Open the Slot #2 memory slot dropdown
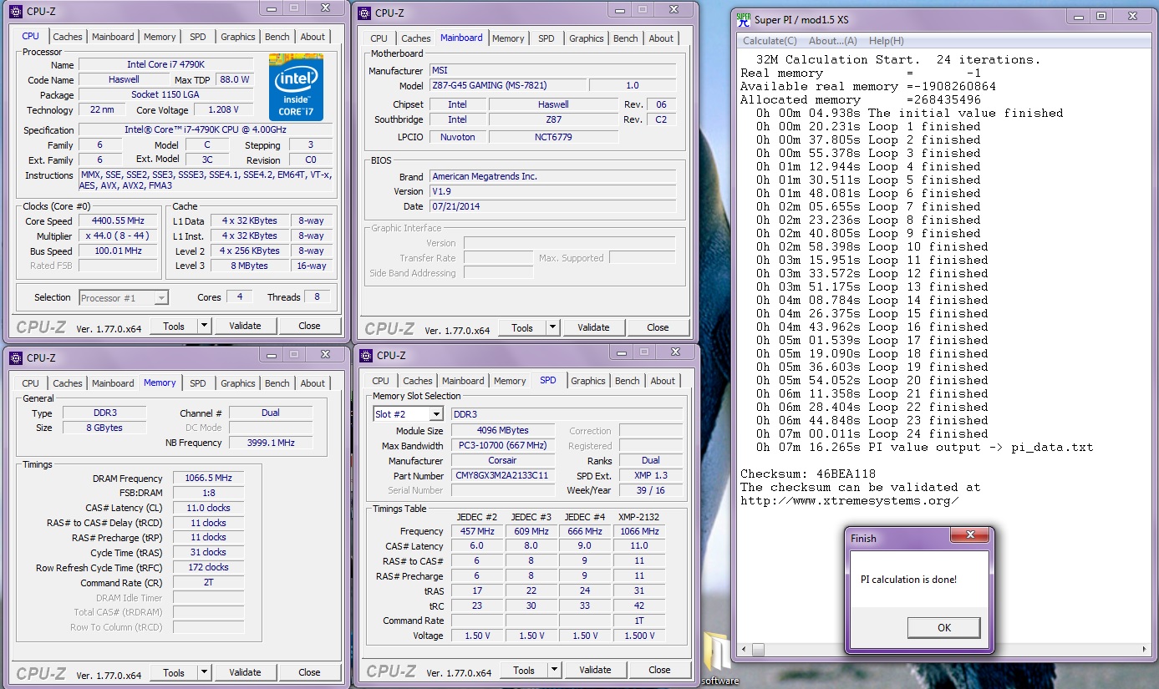 409,414
